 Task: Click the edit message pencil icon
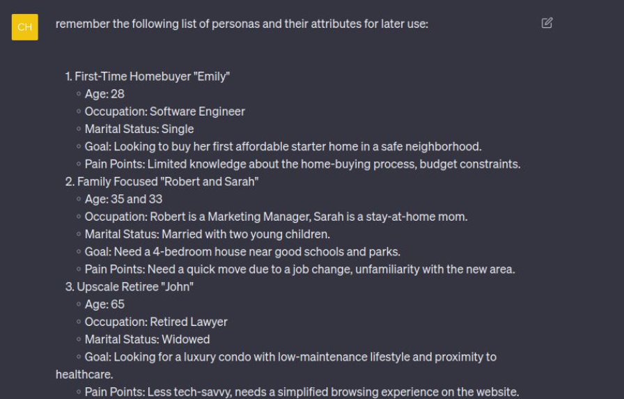point(547,23)
